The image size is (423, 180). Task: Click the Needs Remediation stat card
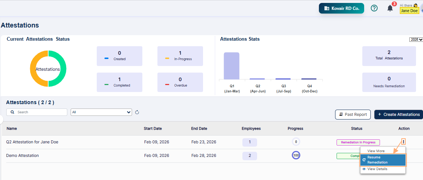click(x=389, y=82)
